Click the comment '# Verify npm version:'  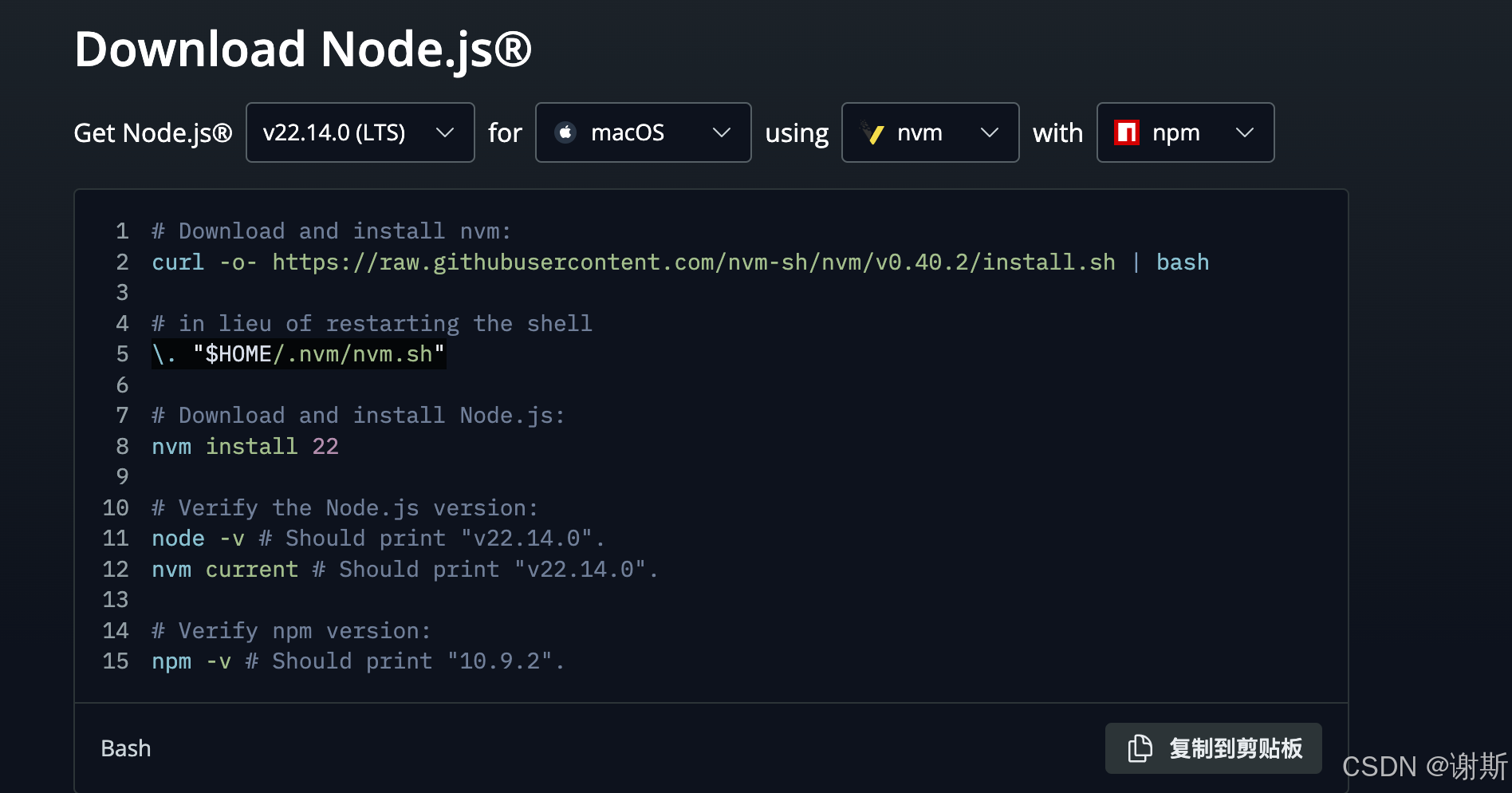coord(291,631)
